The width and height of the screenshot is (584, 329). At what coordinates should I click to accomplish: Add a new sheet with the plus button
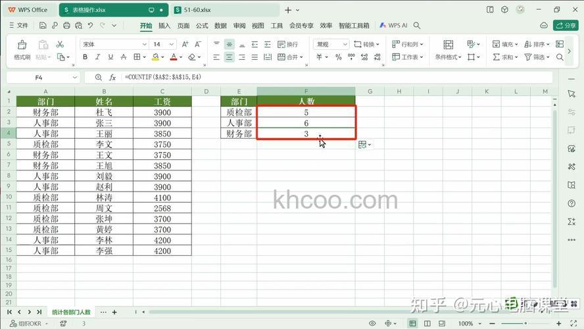114,312
